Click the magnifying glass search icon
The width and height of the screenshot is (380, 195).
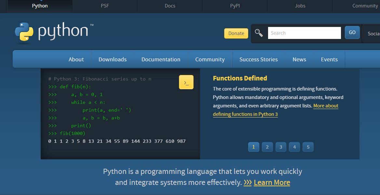coord(259,33)
